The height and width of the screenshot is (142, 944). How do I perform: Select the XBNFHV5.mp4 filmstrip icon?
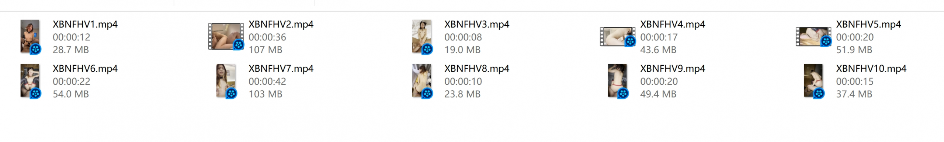(813, 36)
